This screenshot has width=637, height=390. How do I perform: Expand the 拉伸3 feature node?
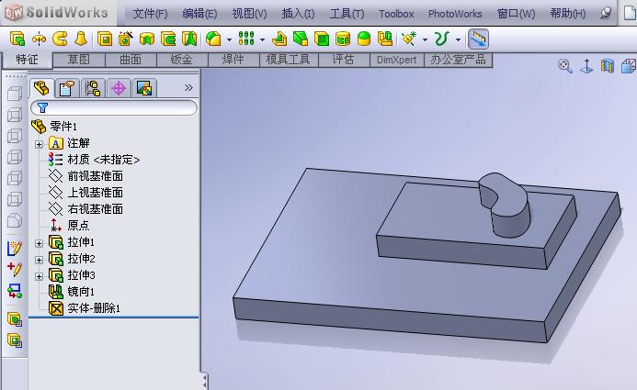(39, 276)
